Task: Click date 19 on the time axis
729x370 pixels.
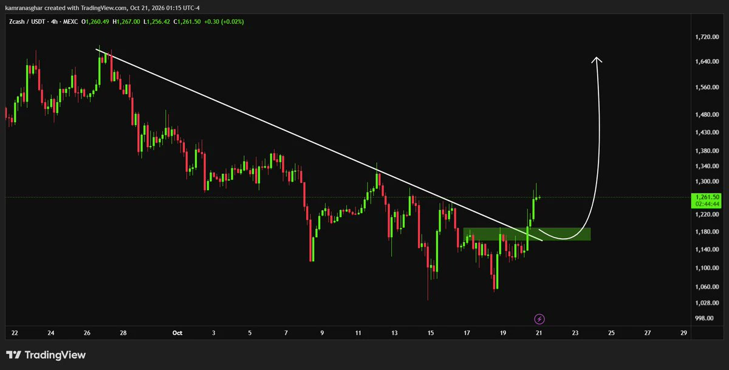Action: point(503,333)
